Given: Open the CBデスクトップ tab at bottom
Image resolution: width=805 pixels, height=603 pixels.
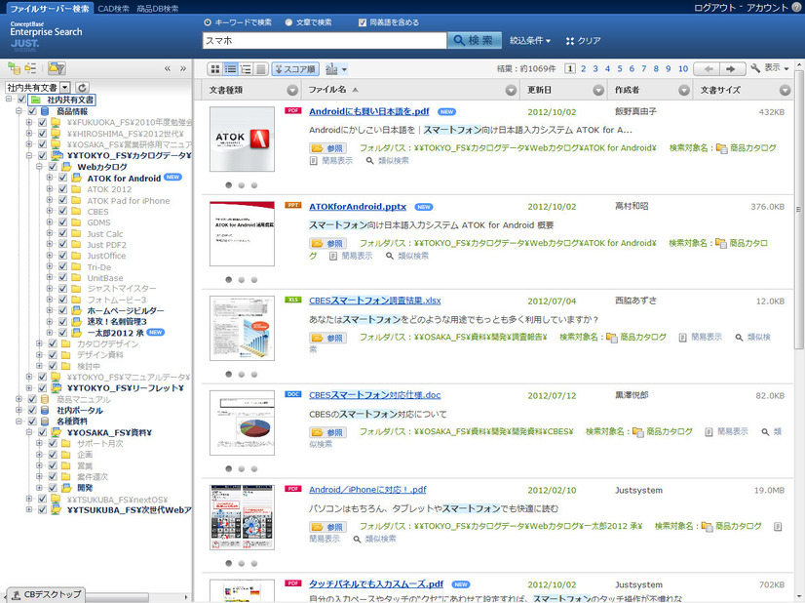Looking at the screenshot, I should click(x=47, y=595).
